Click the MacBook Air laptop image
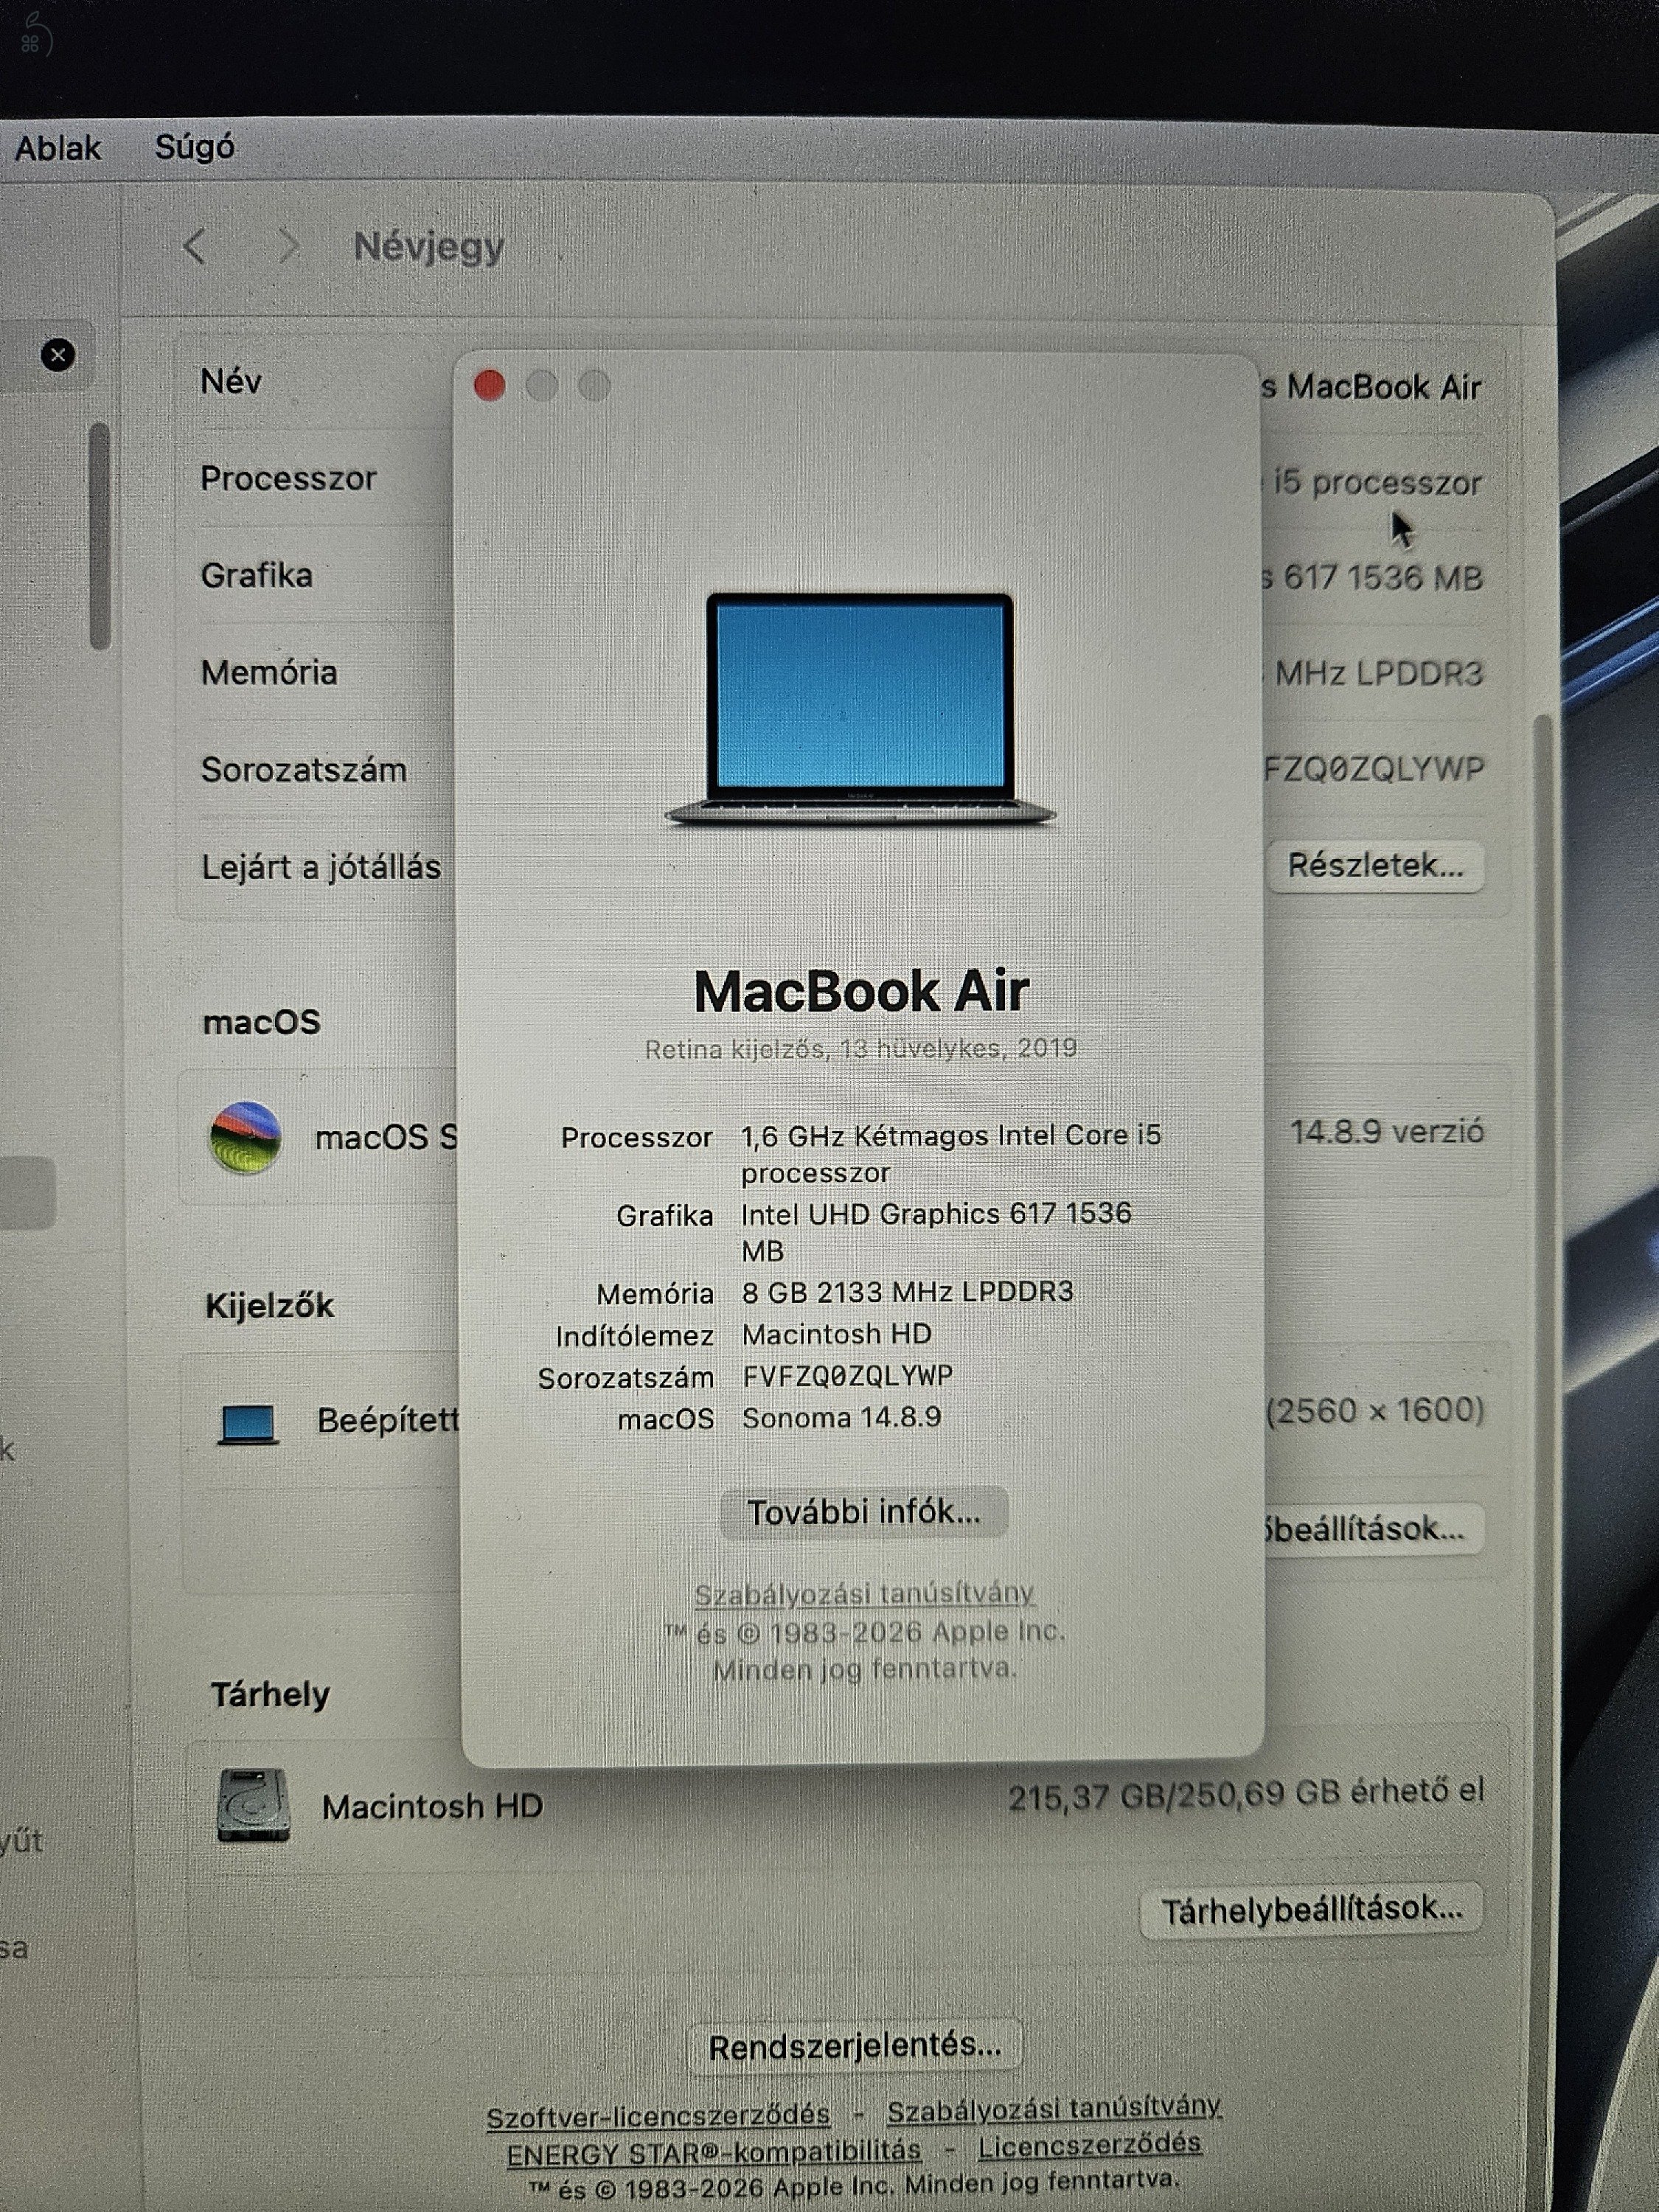The image size is (1659, 2212). point(860,710)
